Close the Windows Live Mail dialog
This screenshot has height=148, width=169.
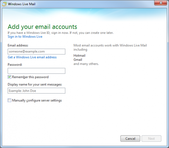tap(160, 3)
